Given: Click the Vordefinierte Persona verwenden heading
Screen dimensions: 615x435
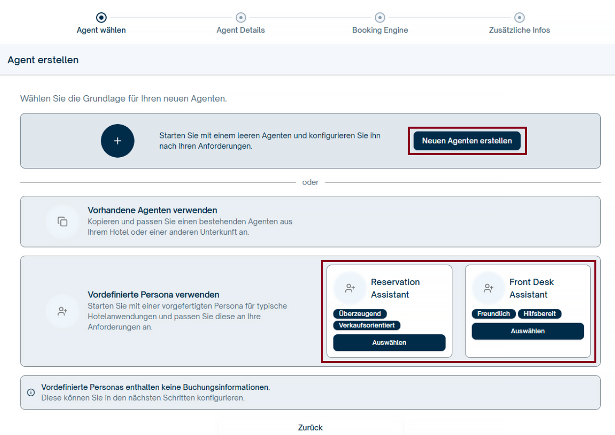Looking at the screenshot, I should point(153,295).
